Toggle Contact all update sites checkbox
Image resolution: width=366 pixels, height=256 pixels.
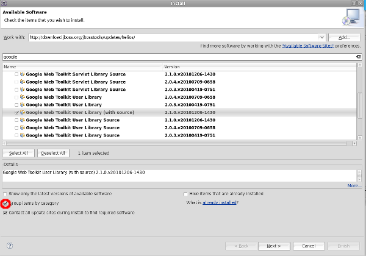(5, 213)
